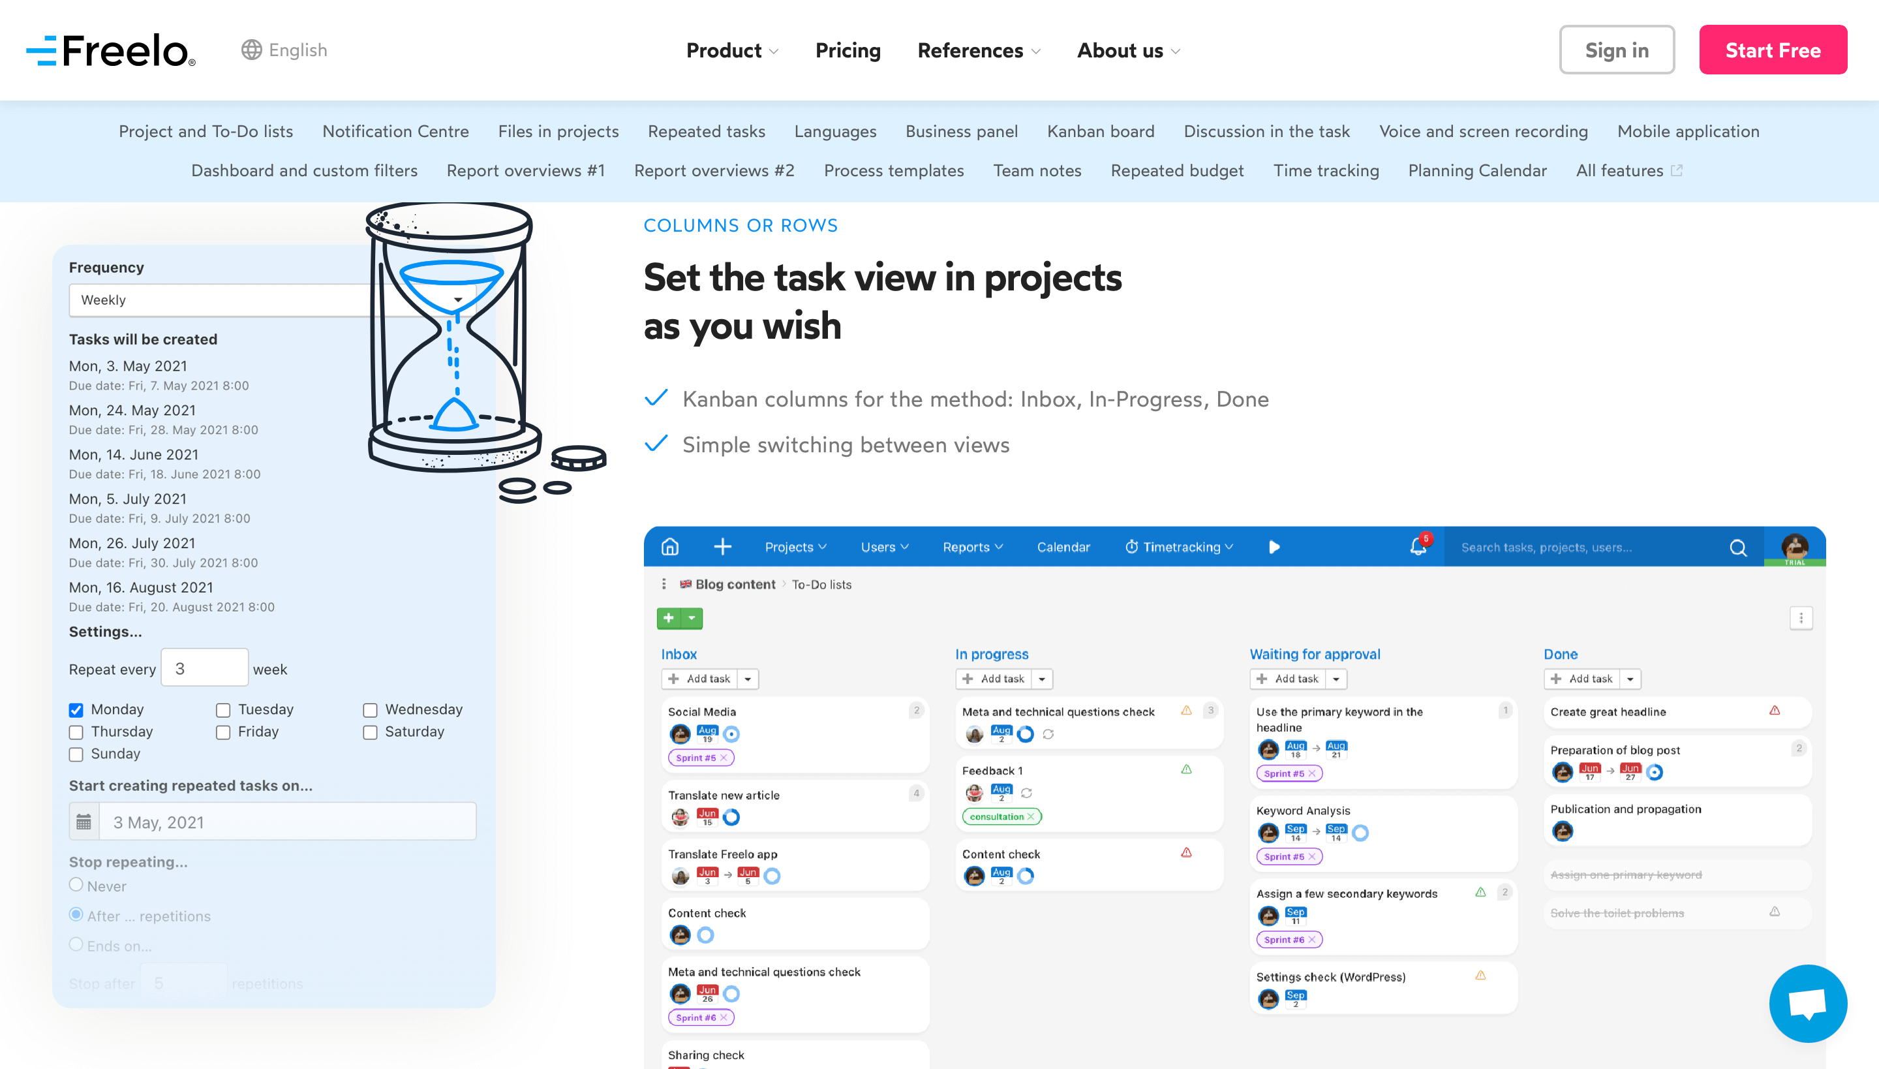Expand the Product menu
Viewport: 1879px width, 1069px height.
tap(732, 50)
